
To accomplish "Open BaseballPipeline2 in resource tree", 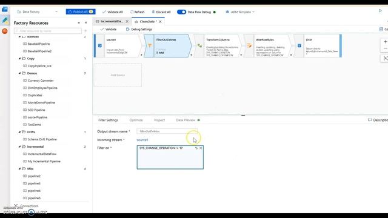I will 39,51.
